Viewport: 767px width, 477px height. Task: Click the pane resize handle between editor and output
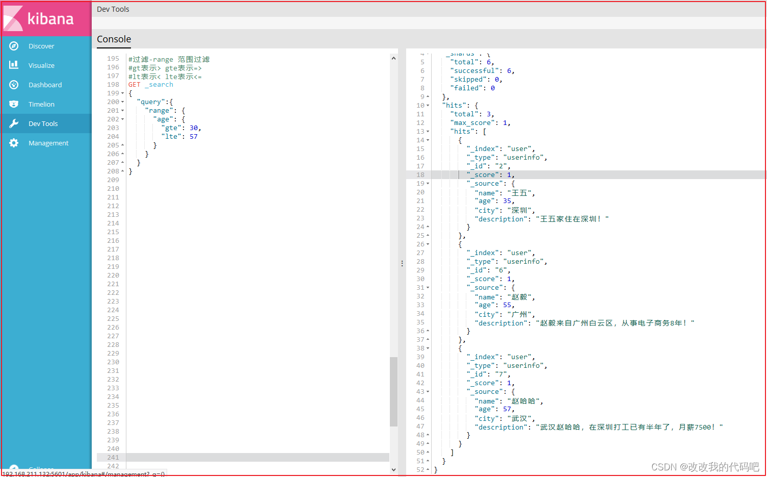402,264
